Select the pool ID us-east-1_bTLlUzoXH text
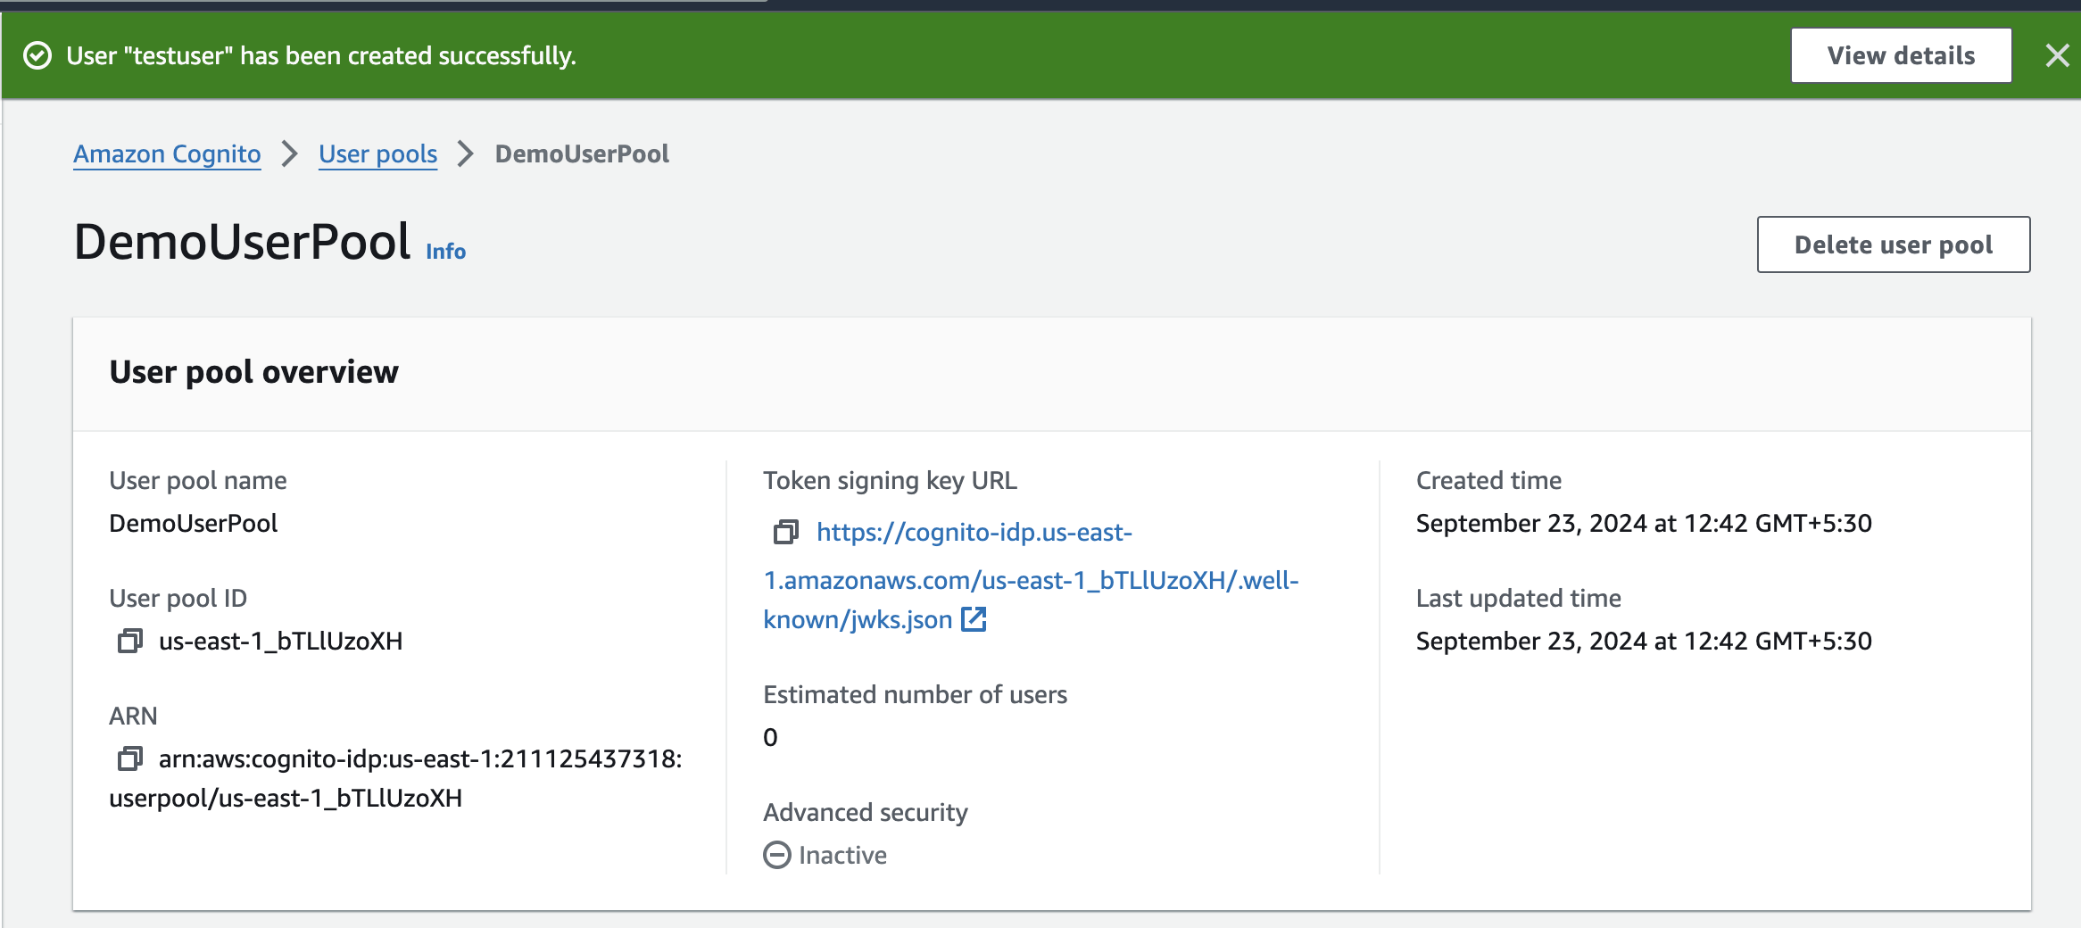The width and height of the screenshot is (2081, 928). coord(281,641)
